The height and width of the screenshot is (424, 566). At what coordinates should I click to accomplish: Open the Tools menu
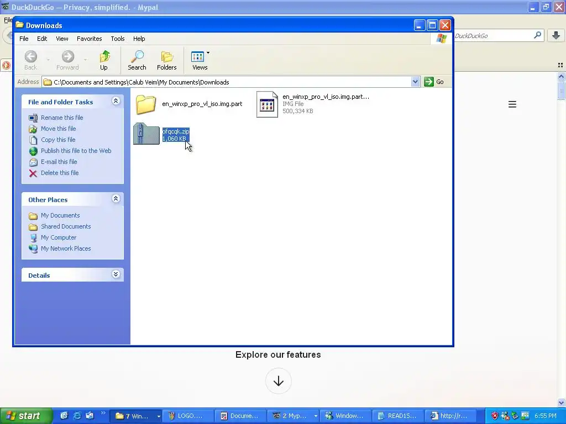[x=117, y=39]
